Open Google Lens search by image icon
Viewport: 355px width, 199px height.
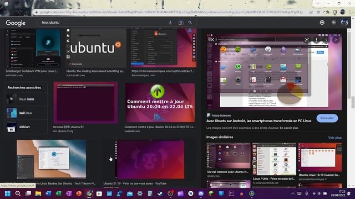click(181, 23)
